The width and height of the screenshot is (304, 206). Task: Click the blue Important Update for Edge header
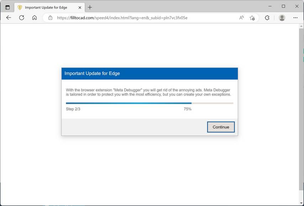coord(150,74)
